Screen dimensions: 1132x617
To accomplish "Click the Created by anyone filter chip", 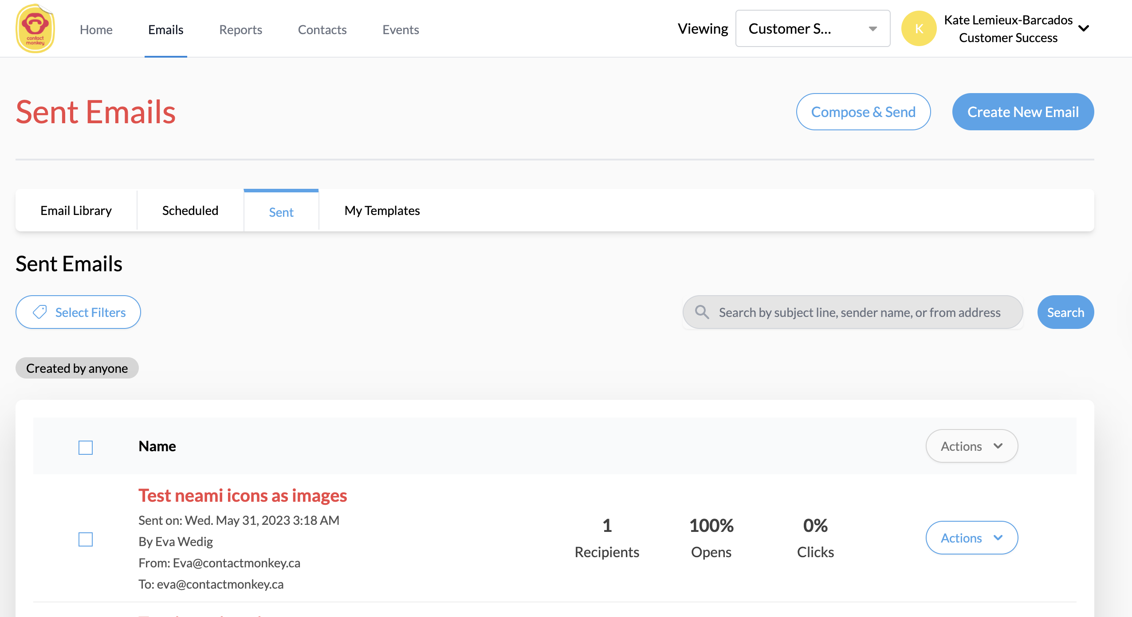I will [x=77, y=368].
